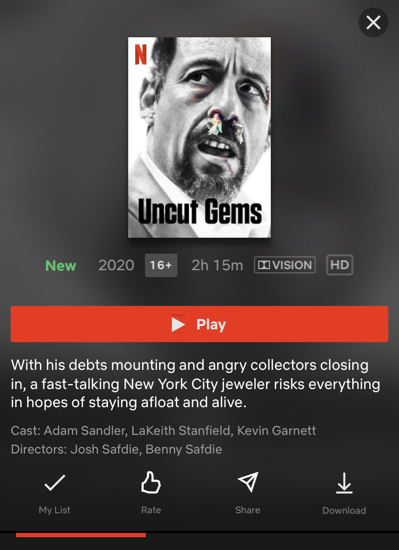The width and height of the screenshot is (399, 550).
Task: Tap the Download arrow icon
Action: (x=344, y=483)
